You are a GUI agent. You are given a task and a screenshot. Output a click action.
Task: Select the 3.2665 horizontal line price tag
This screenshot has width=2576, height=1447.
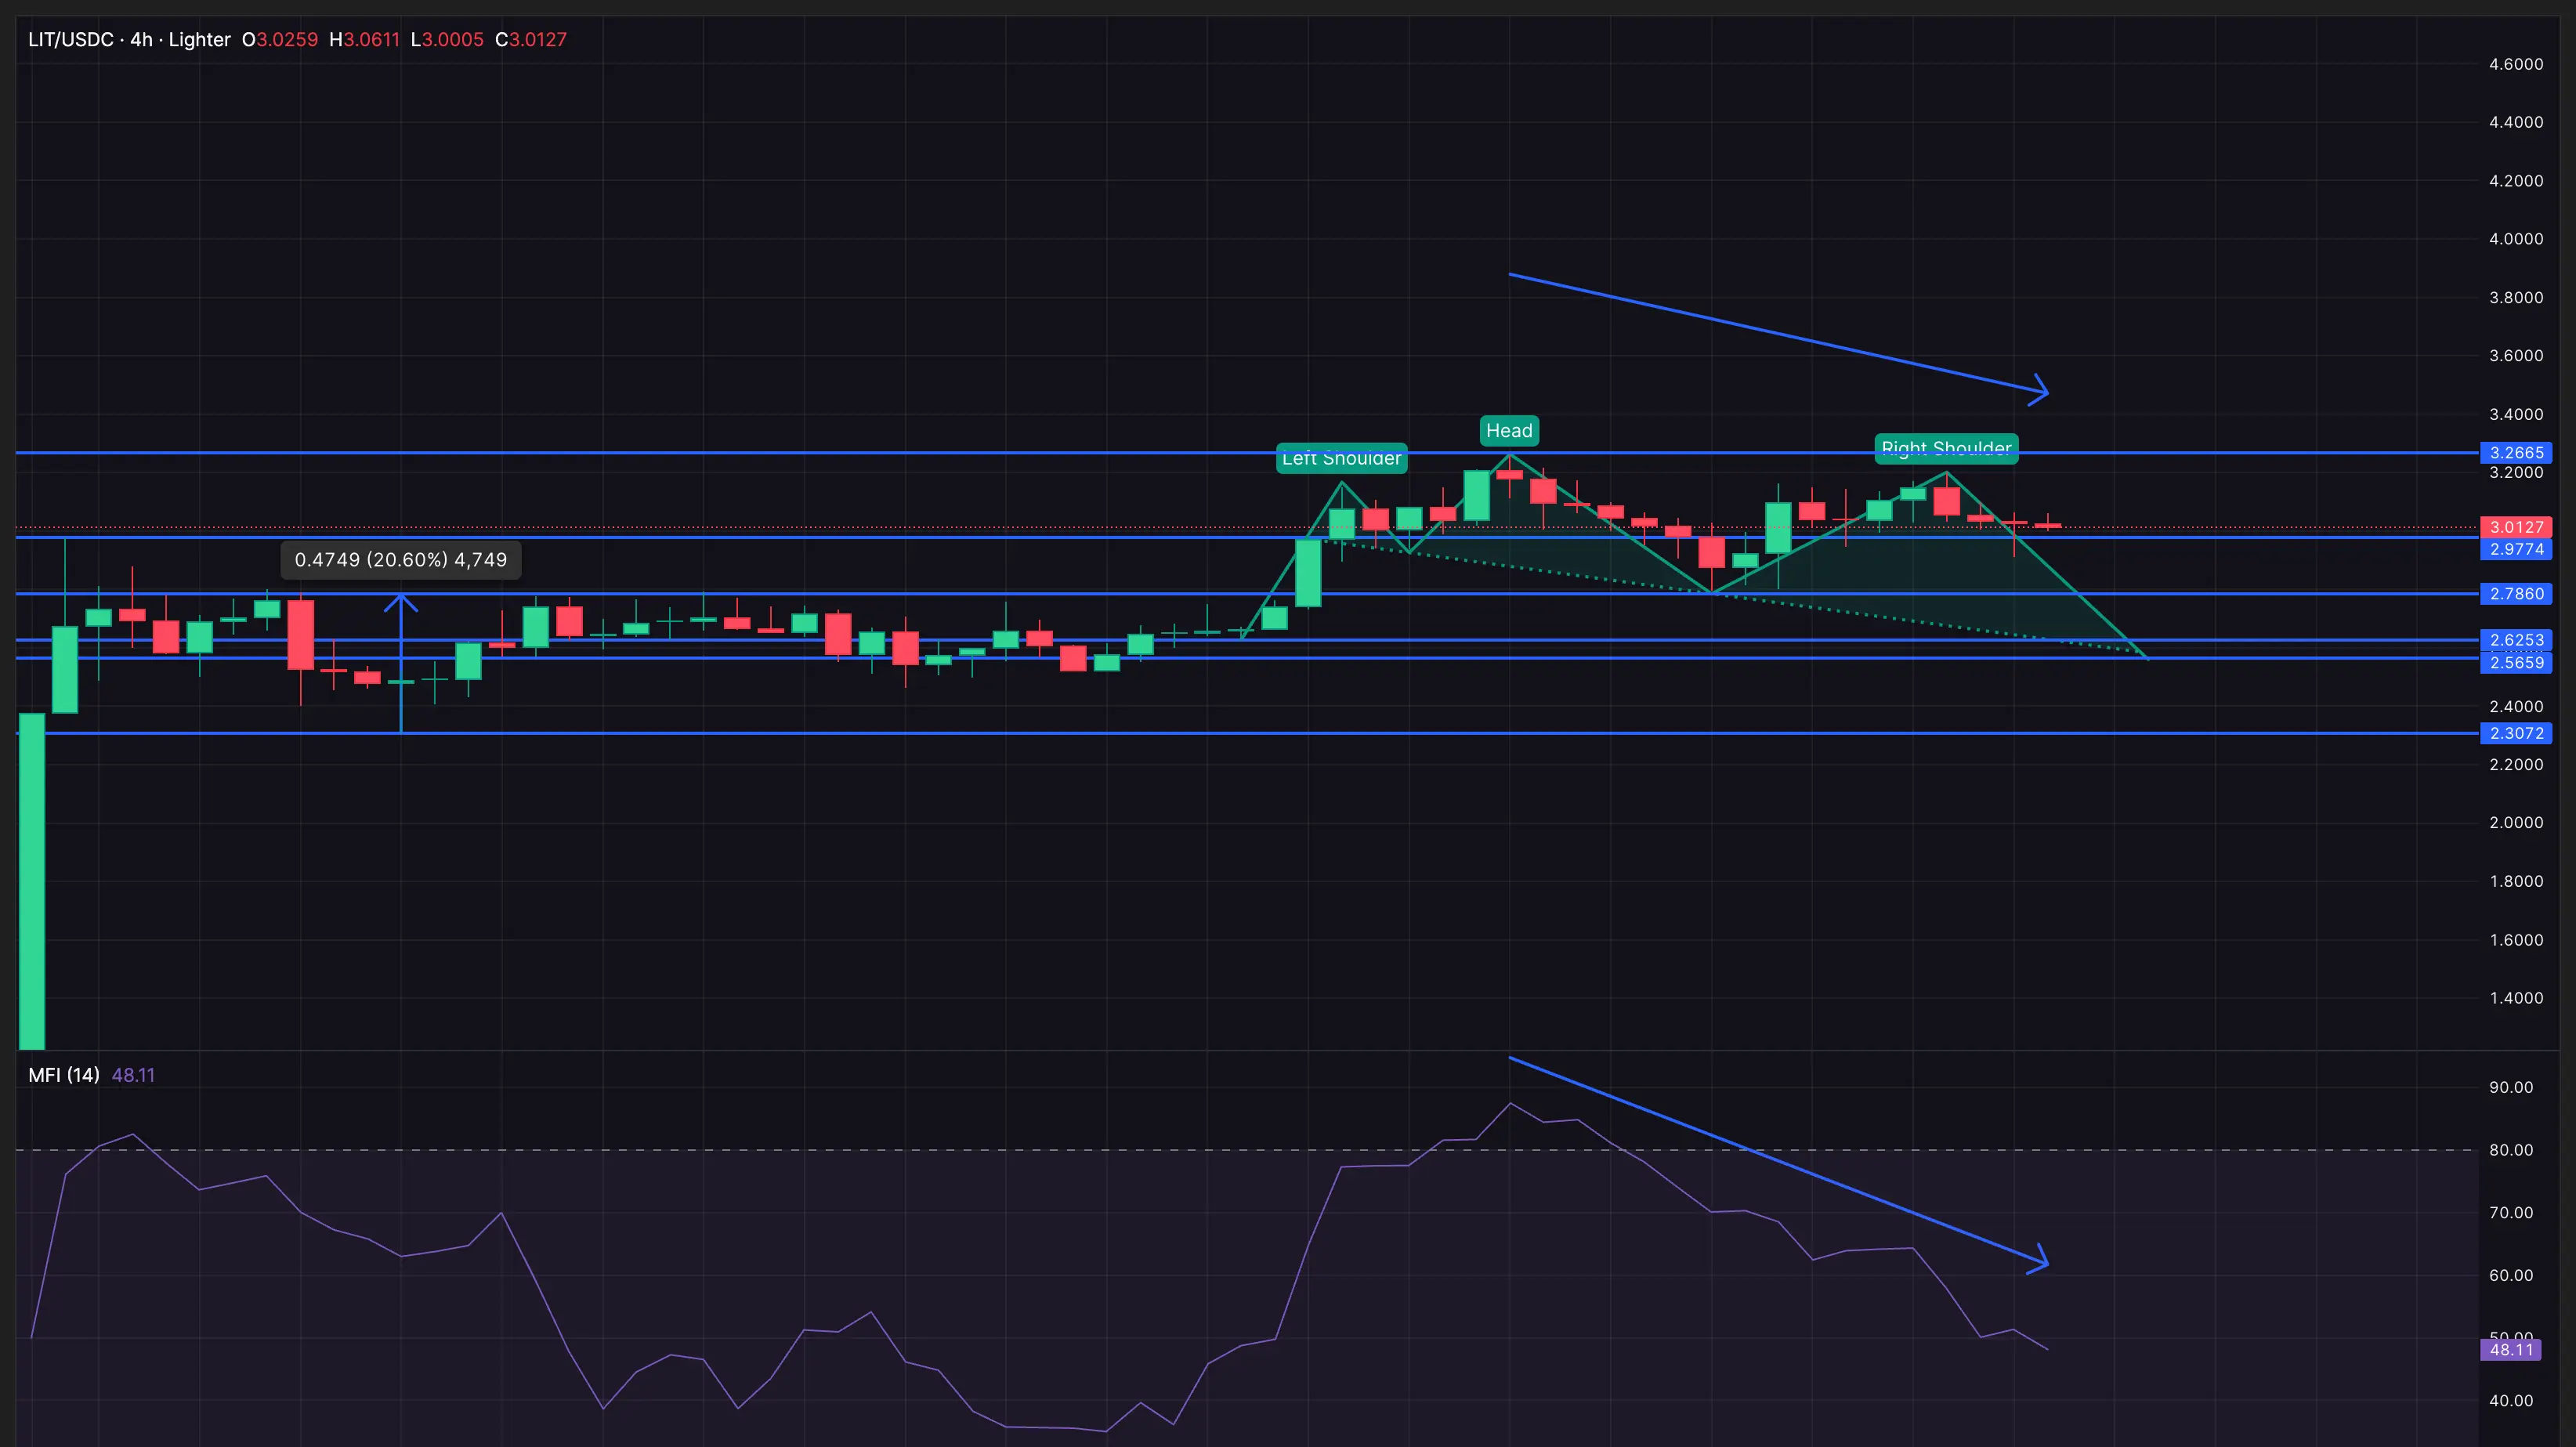[2515, 453]
